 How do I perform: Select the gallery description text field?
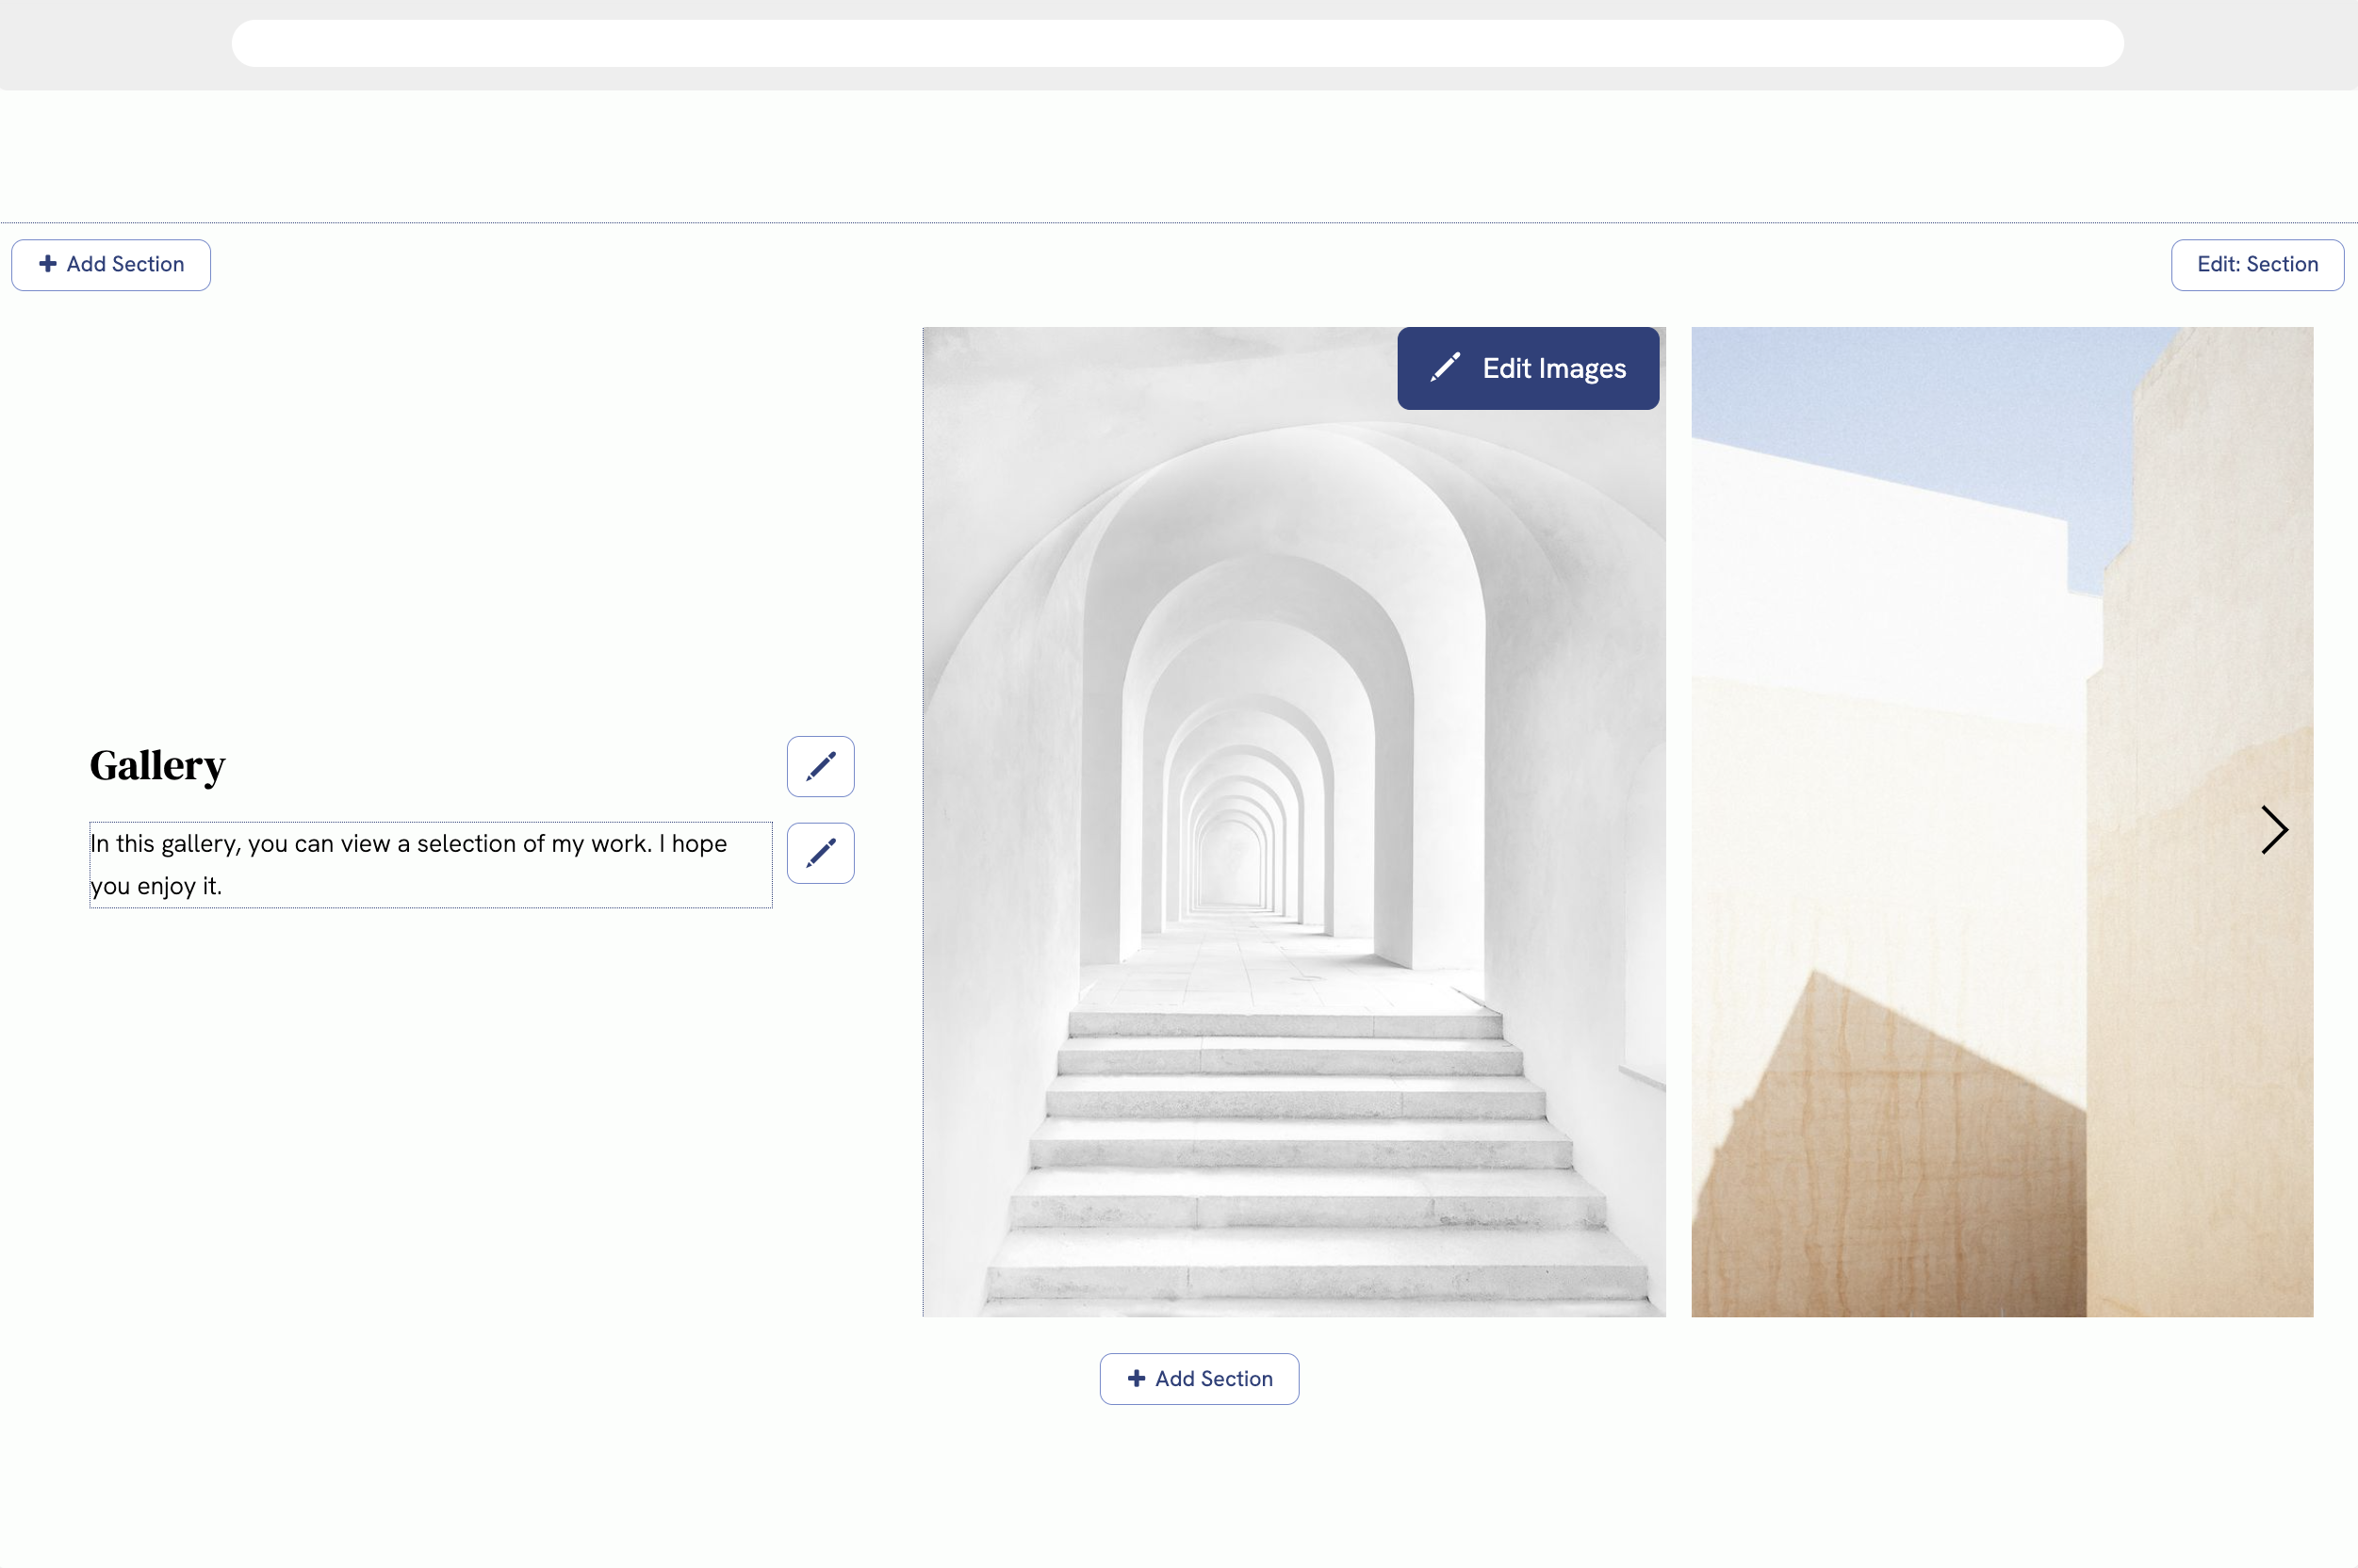point(430,864)
